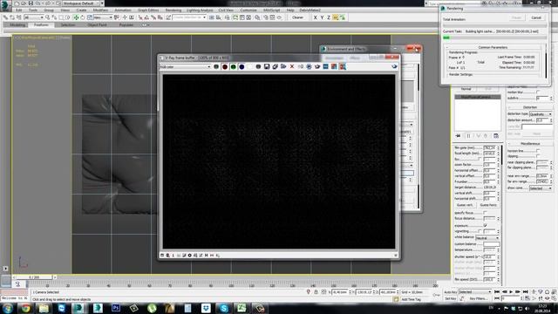Open the RGB color channel dropdown
558x314 pixels.
point(185,66)
